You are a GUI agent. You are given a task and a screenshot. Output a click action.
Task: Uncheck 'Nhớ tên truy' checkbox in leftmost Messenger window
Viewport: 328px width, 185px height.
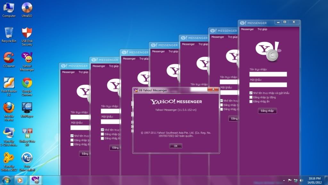tap(72, 136)
